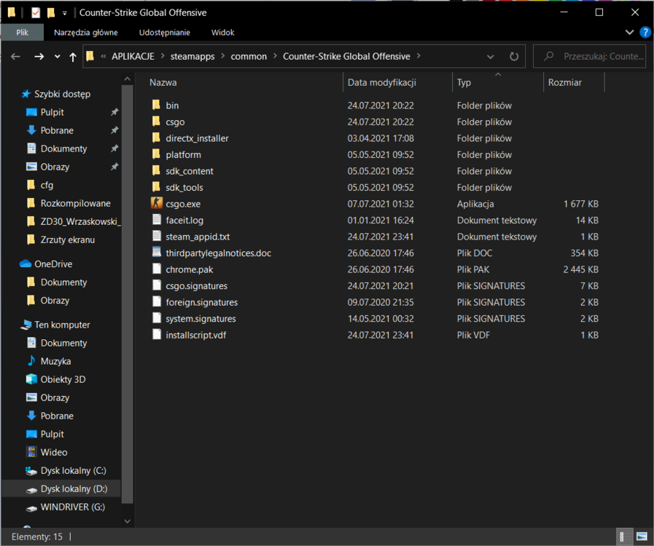Viewport: 654px width, 546px height.
Task: Select Dysk lokalny (C:) drive
Action: click(66, 470)
